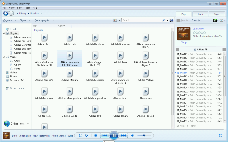Select the Alkitab Melayu playlist icon
This screenshot has height=142, width=228.
click(x=146, y=74)
